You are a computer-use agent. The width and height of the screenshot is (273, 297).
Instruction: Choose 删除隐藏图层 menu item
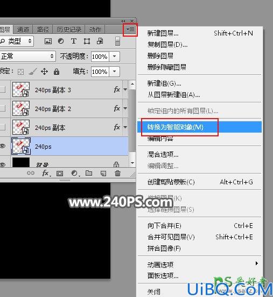coord(199,67)
